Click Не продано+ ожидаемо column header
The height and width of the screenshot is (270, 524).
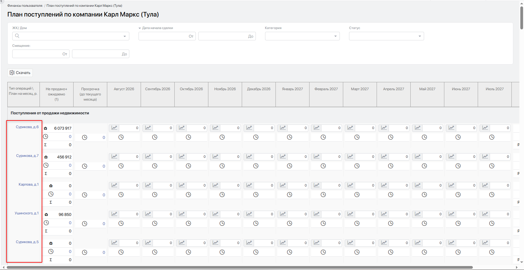[x=56, y=94]
